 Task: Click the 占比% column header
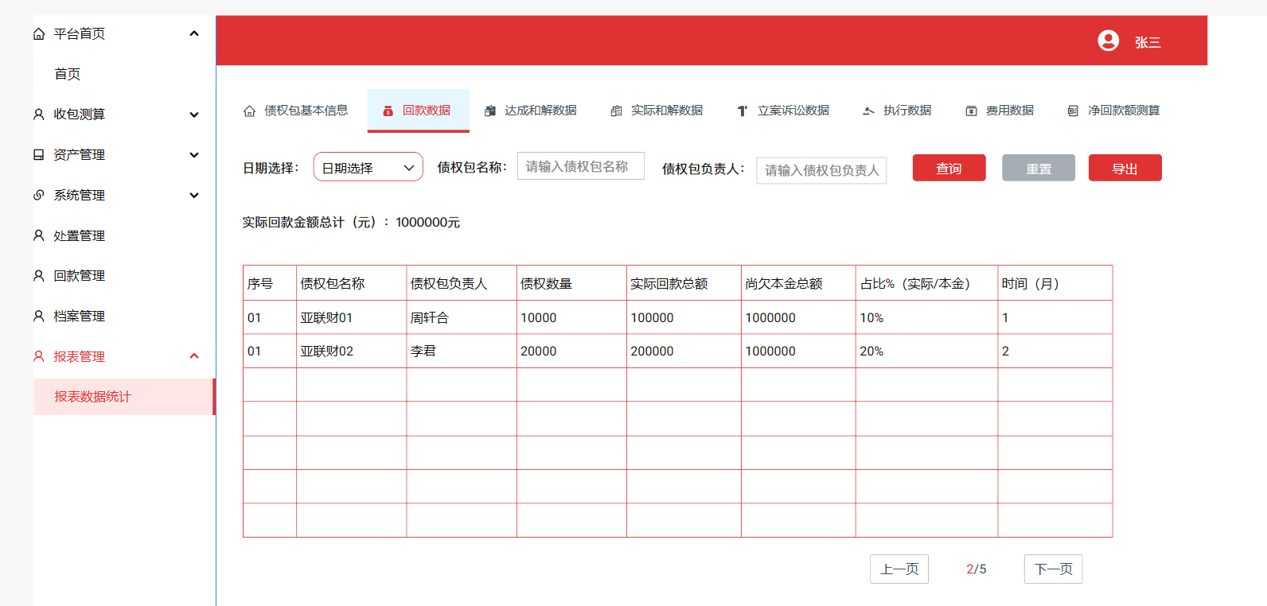click(x=926, y=283)
